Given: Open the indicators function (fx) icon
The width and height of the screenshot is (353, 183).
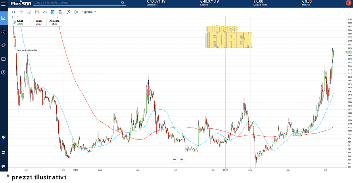Looking at the screenshot, I should 68,12.
